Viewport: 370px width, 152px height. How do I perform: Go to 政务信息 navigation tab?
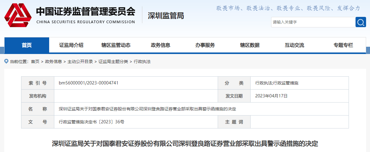pos(160,45)
